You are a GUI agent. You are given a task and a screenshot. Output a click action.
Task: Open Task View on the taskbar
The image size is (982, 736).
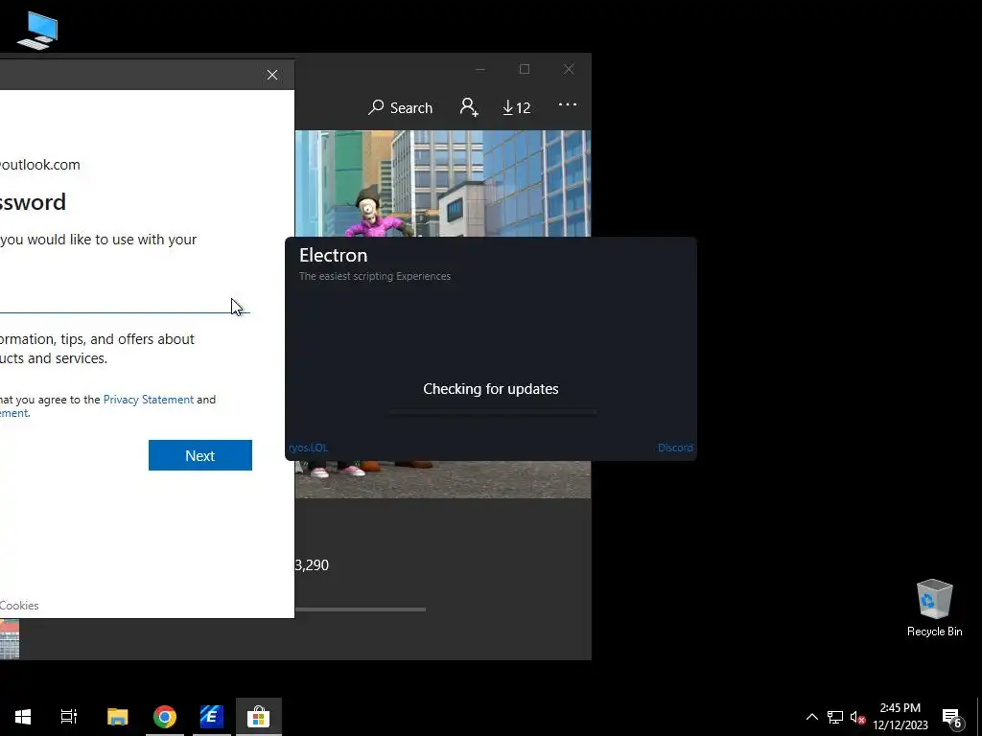pyautogui.click(x=69, y=717)
